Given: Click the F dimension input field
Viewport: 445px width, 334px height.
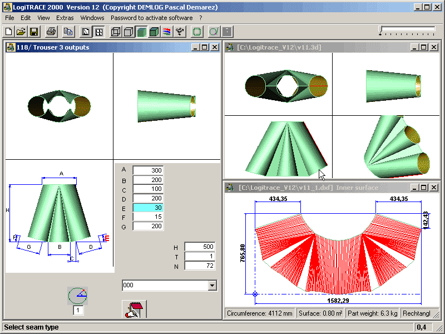Looking at the screenshot, I should pos(148,217).
